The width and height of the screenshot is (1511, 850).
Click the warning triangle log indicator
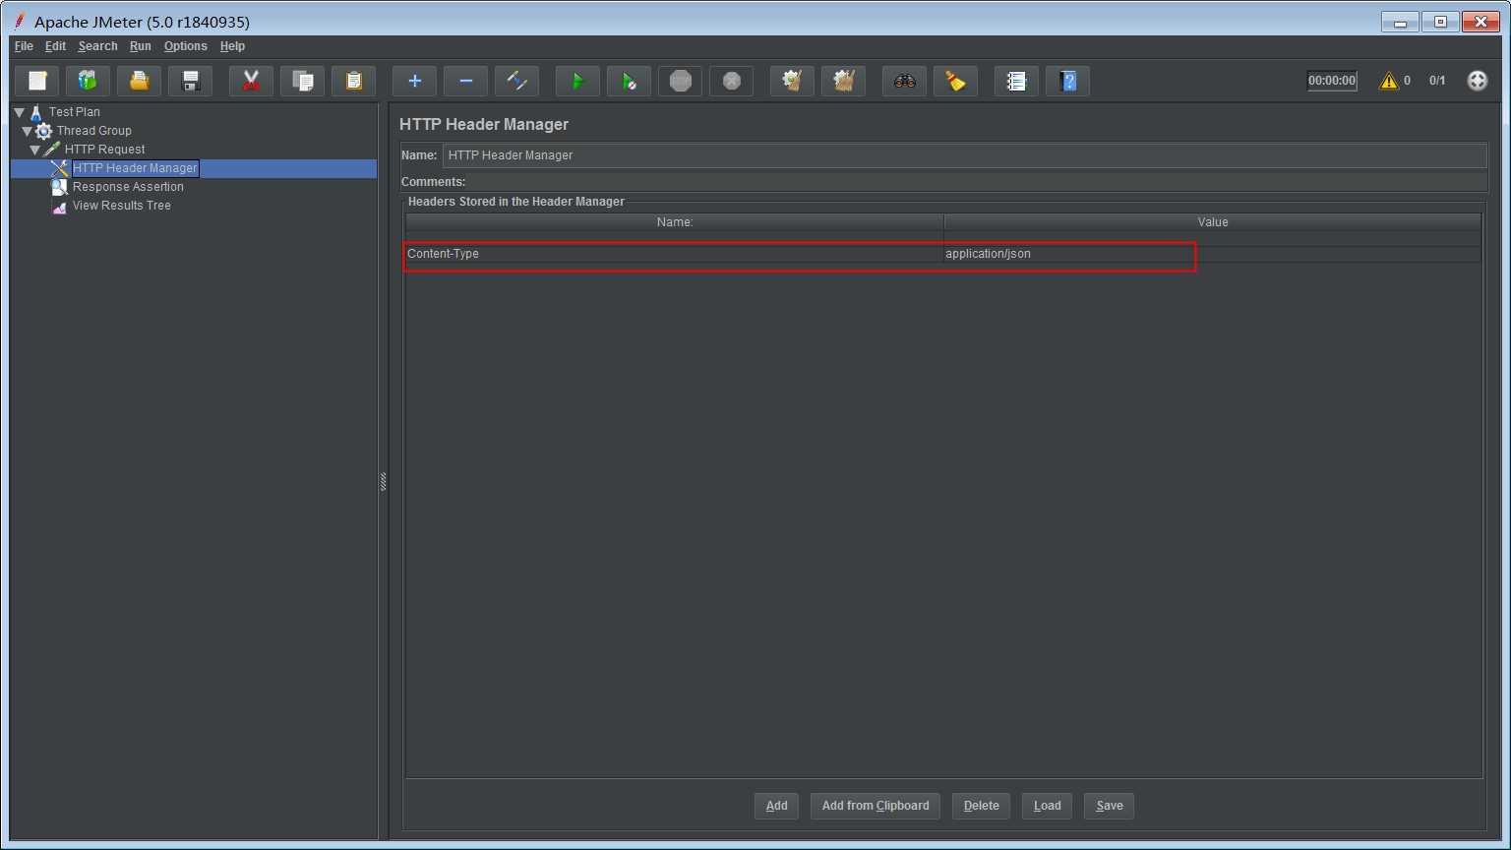(1389, 81)
